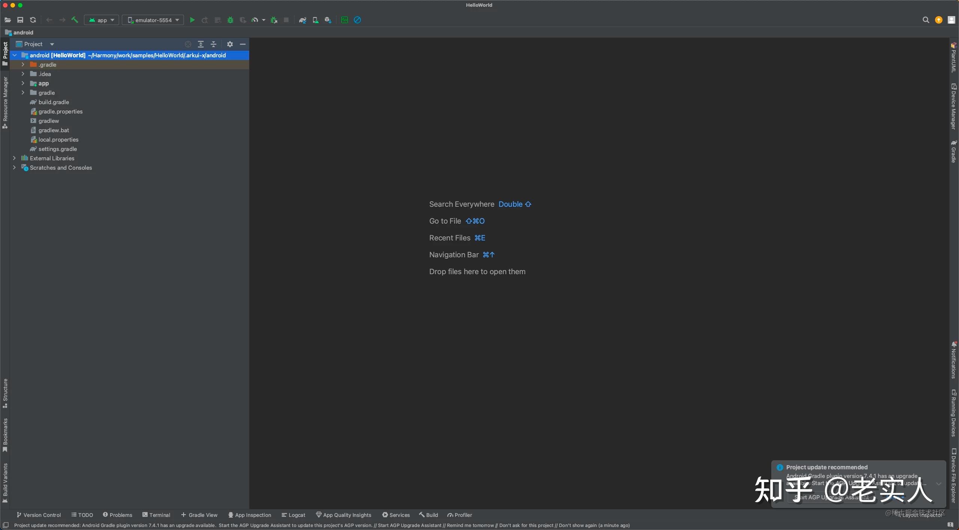This screenshot has width=959, height=530.
Task: Open the emulator-5554 device dropdown
Action: point(153,20)
